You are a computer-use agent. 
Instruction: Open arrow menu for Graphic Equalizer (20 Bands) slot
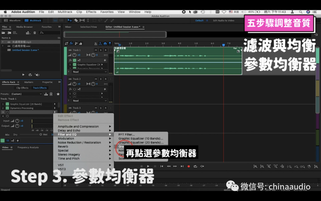tap(55, 104)
